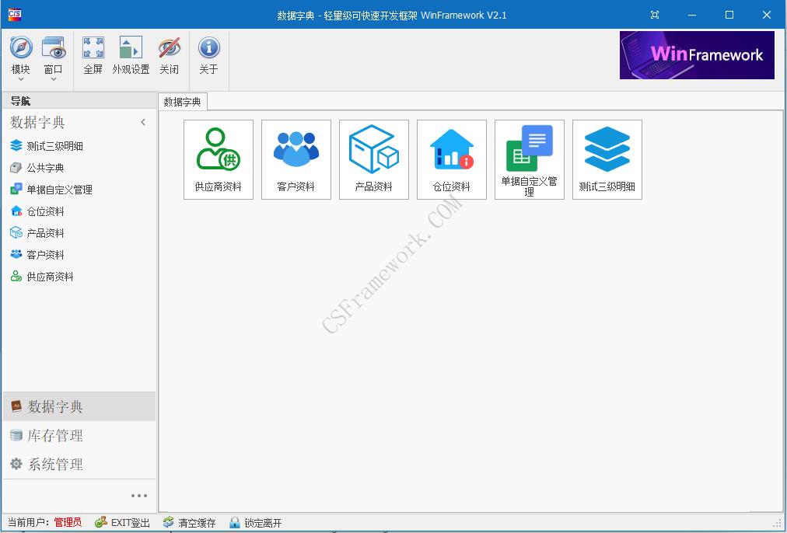The width and height of the screenshot is (787, 533).
Task: Open the 窗口 dropdown arrow
Action: 53,77
